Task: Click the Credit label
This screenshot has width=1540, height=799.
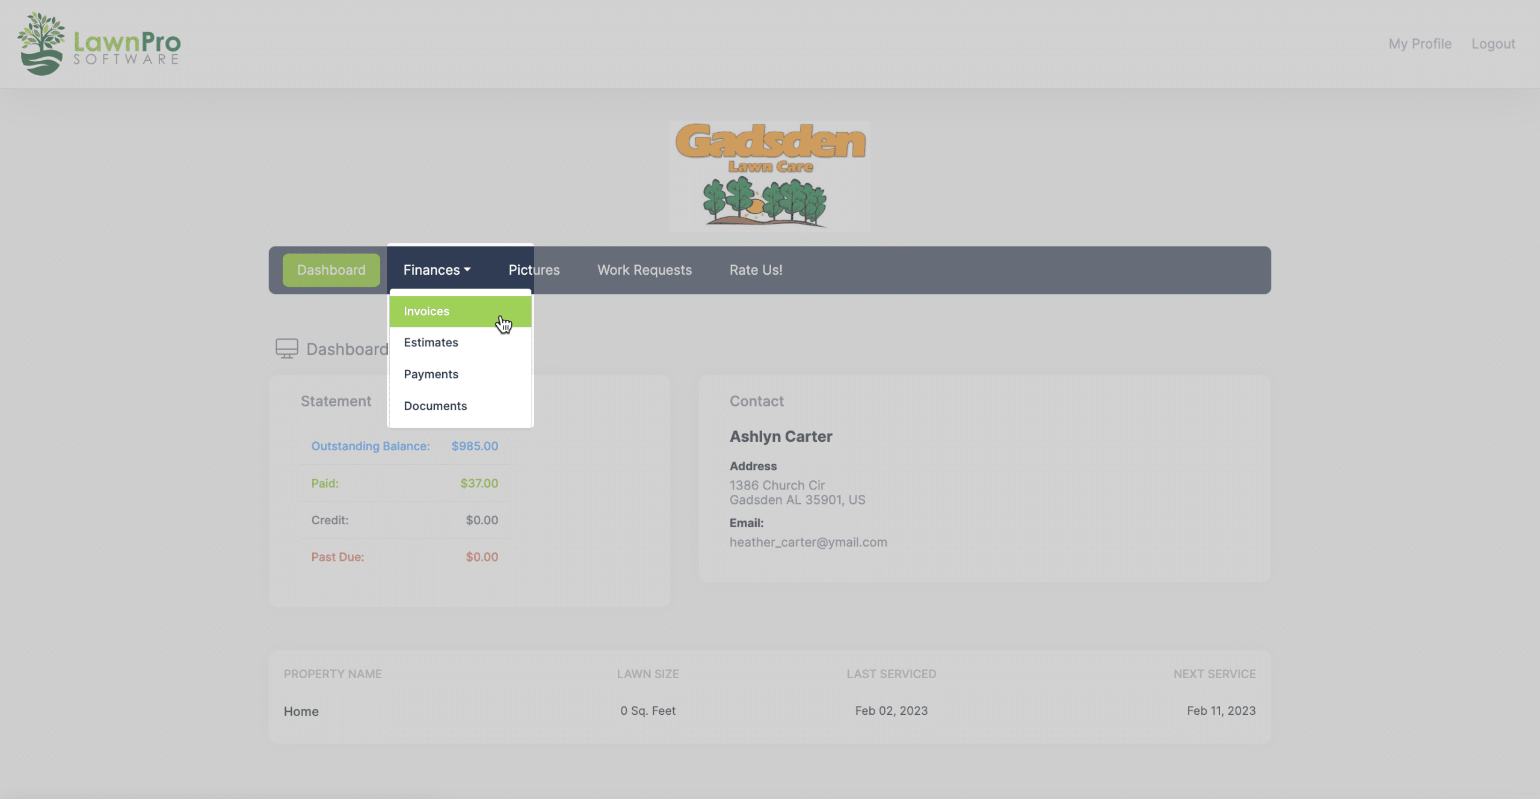Action: [x=330, y=520]
